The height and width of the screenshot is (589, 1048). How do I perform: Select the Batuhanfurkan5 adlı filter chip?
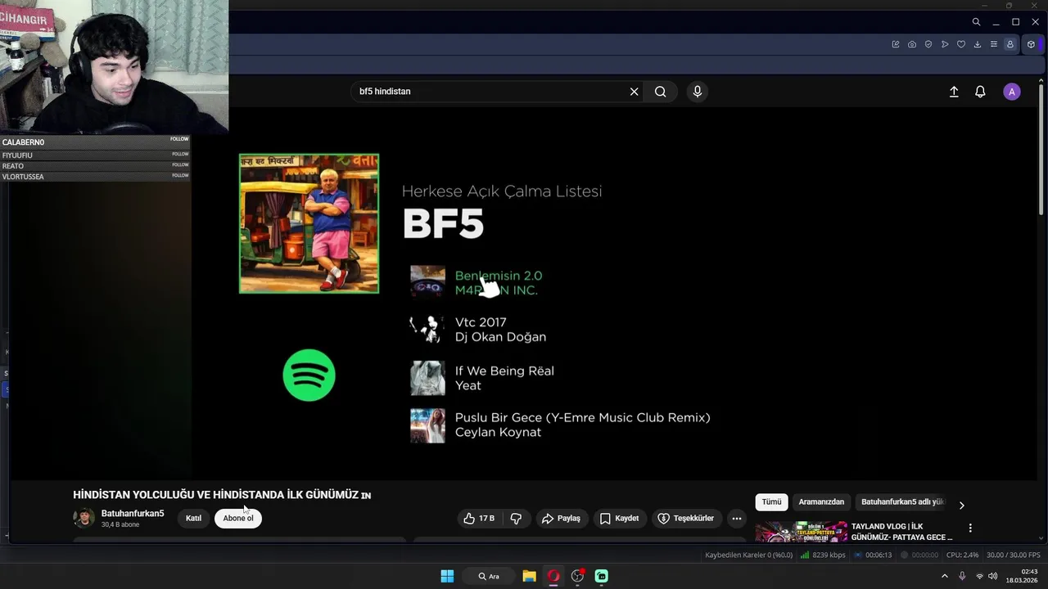[902, 501]
